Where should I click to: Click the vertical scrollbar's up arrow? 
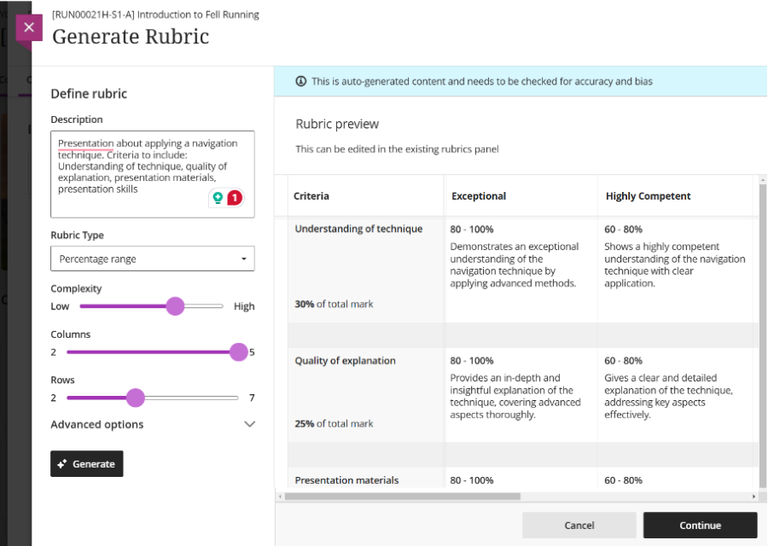coord(762,179)
